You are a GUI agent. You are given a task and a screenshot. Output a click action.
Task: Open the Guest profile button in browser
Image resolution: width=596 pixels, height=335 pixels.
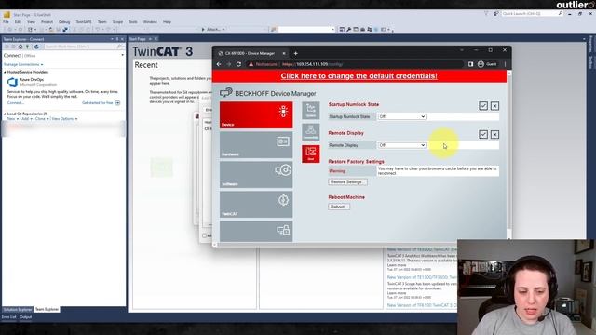487,64
